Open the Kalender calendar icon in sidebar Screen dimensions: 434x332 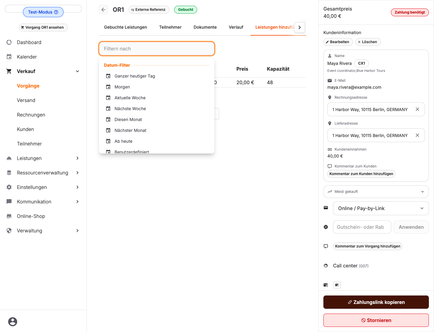pyautogui.click(x=9, y=57)
